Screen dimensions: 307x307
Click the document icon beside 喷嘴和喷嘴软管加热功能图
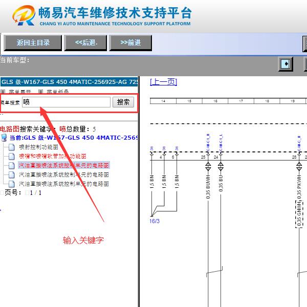12,156
